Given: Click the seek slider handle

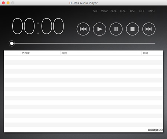Looking at the screenshot, I should coord(12,43).
